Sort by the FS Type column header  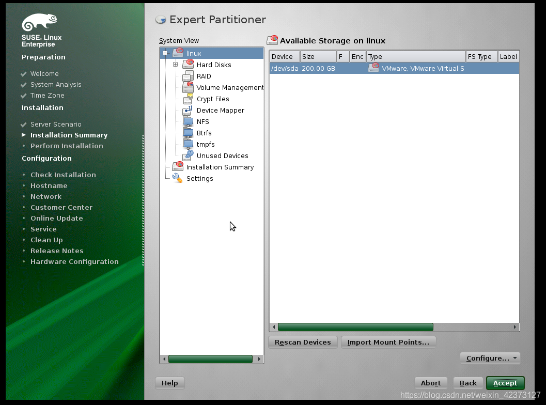pyautogui.click(x=482, y=56)
